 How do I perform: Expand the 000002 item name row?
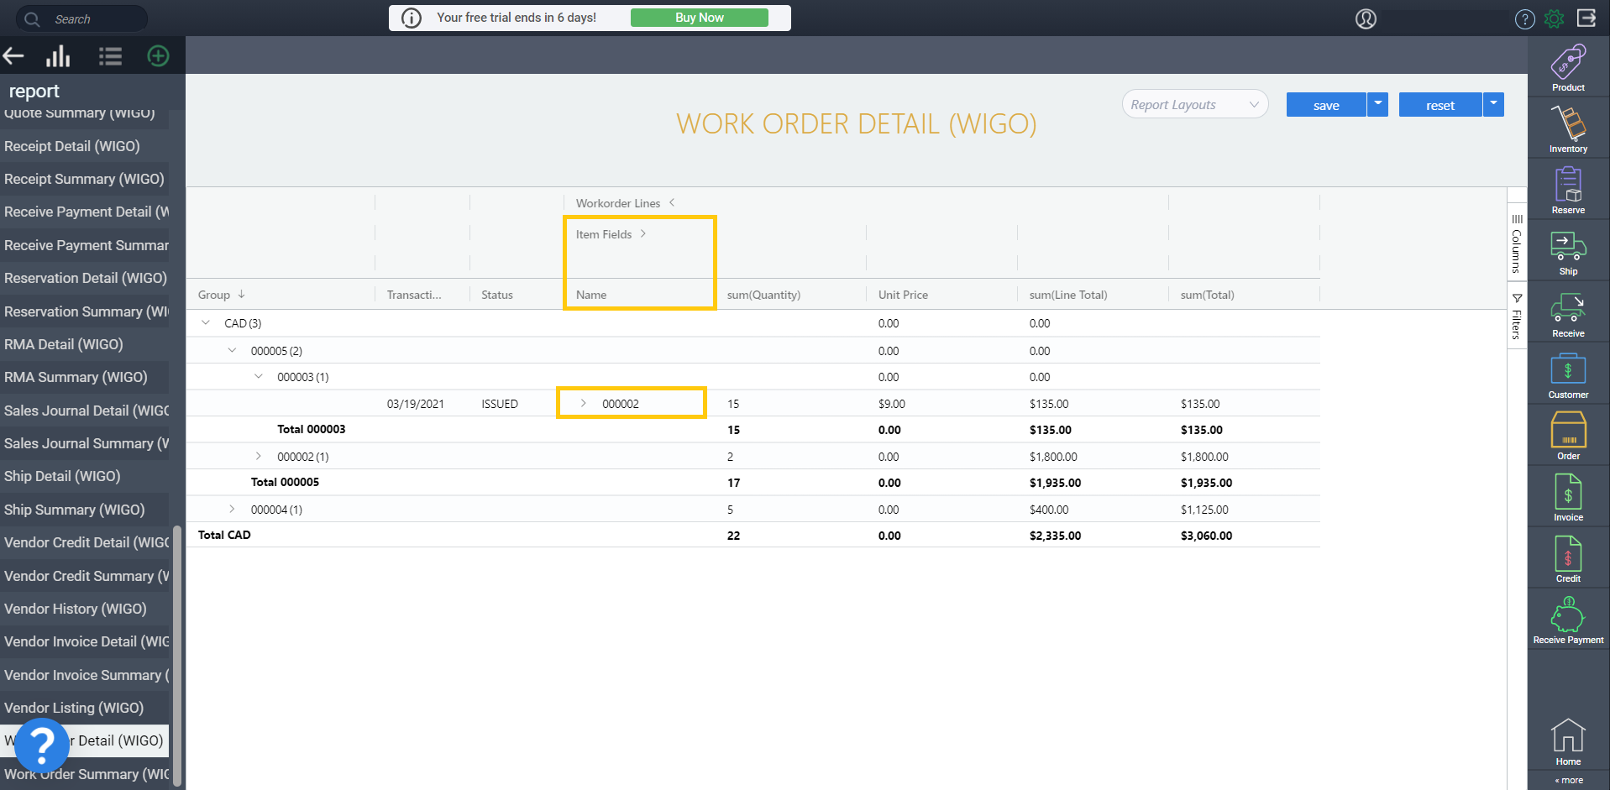583,403
